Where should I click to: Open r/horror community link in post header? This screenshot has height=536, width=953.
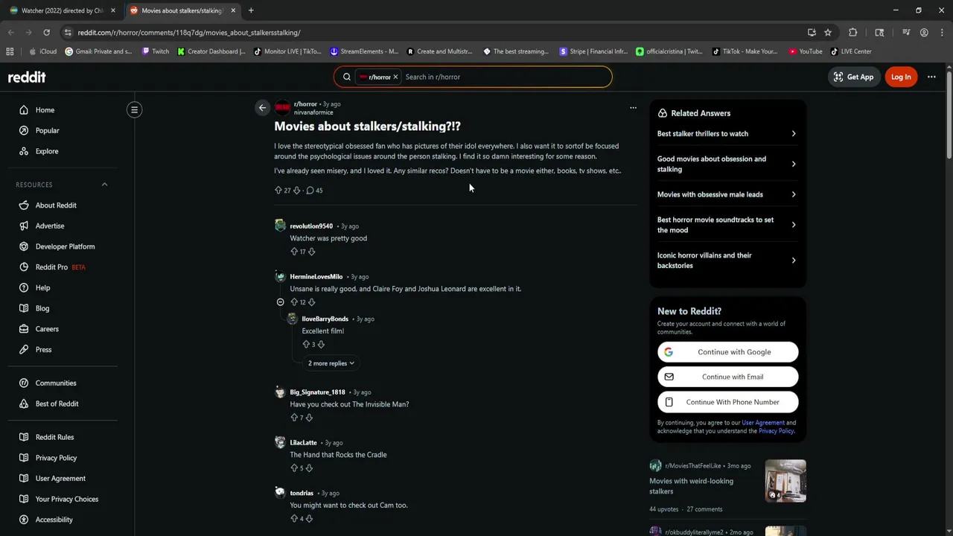[x=305, y=104]
